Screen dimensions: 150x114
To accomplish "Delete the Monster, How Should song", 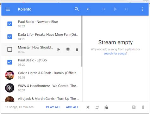I will 77,49.
